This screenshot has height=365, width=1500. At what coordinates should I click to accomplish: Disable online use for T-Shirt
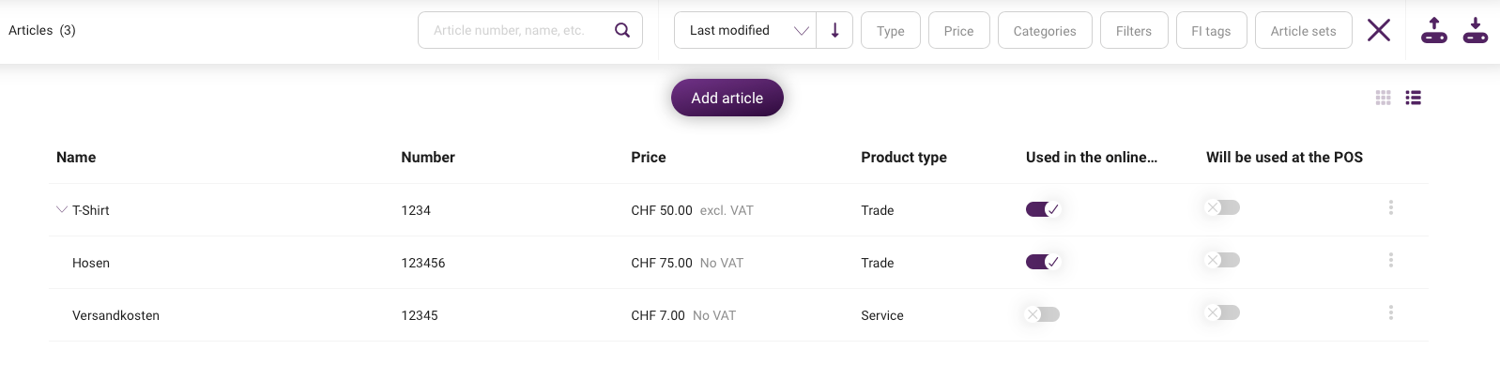point(1043,209)
